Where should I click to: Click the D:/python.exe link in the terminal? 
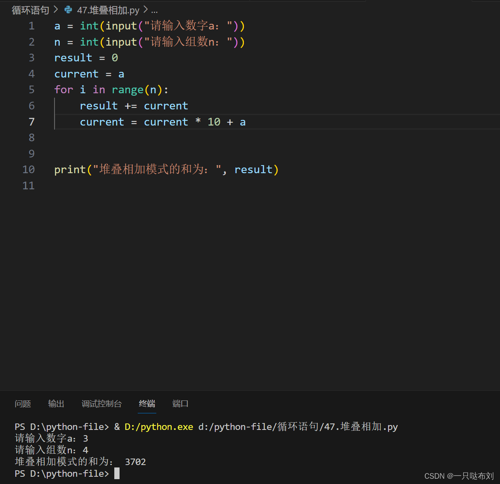coord(158,427)
